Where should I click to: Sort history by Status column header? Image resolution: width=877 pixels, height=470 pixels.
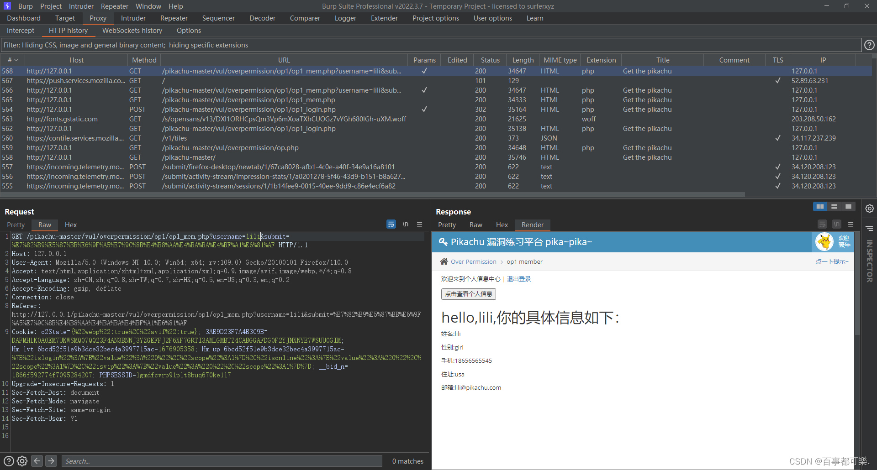tap(490, 60)
